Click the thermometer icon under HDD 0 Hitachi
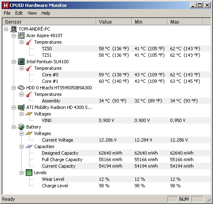 (x=29, y=94)
